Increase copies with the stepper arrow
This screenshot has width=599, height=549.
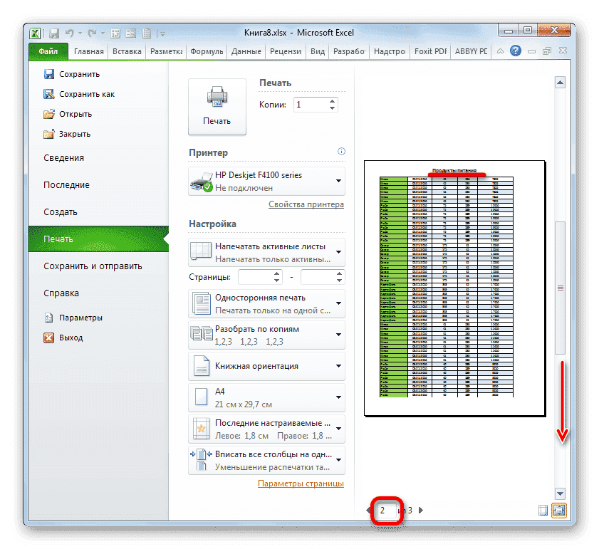(x=332, y=100)
